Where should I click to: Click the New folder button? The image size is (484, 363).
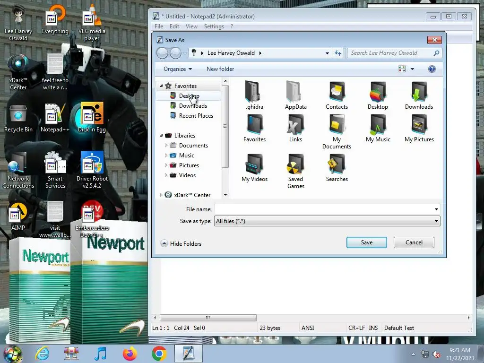[x=220, y=69]
